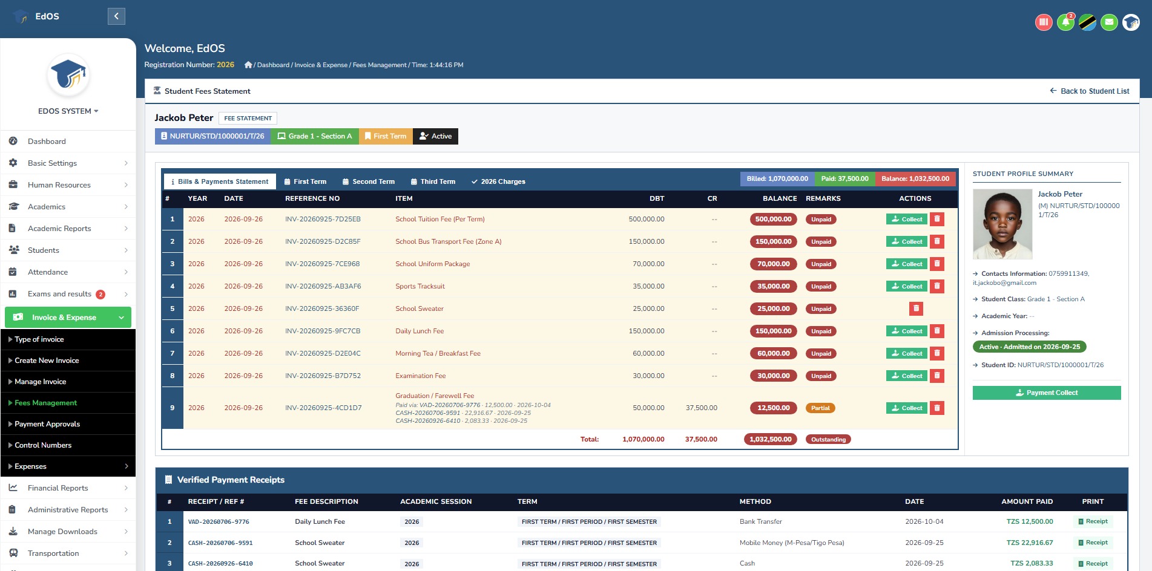Delete the Daily Lunch Fee invoice
The image size is (1152, 571).
[x=937, y=331]
